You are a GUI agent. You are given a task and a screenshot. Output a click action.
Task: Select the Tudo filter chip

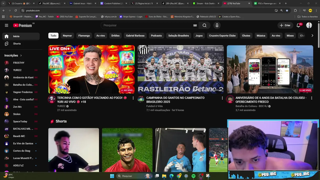pos(53,35)
